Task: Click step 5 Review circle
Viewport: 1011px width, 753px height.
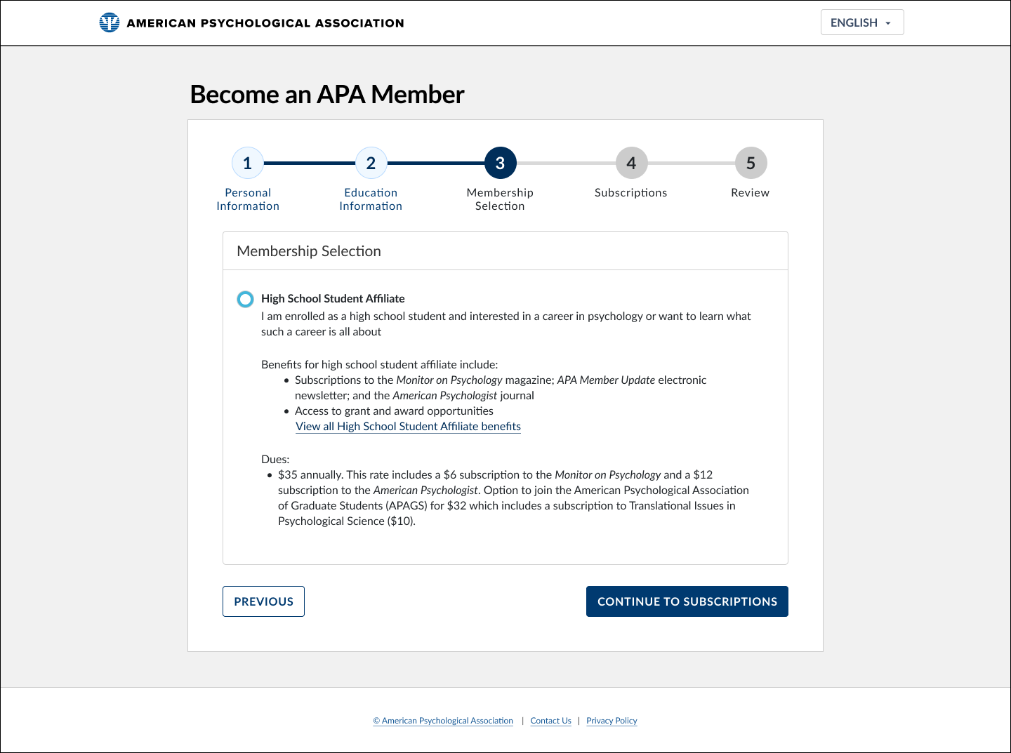Action: (x=751, y=163)
